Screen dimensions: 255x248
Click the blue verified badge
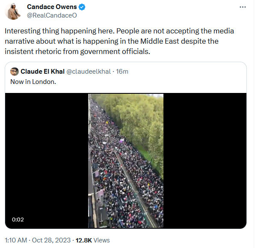click(x=82, y=7)
